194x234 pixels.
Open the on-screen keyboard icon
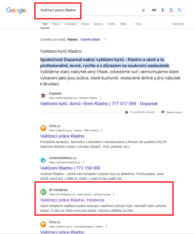tap(154, 10)
